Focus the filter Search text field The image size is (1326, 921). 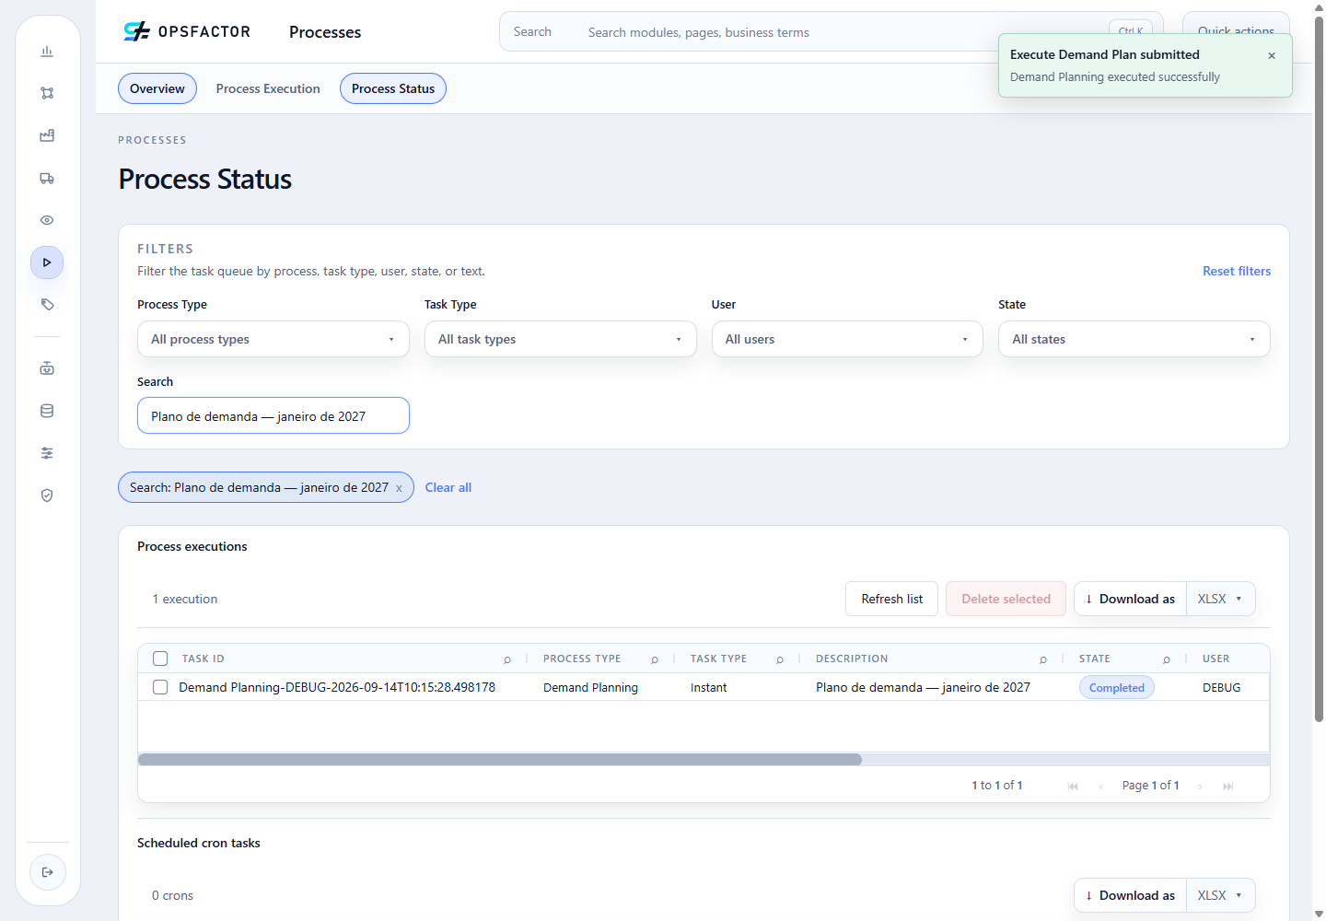(273, 415)
